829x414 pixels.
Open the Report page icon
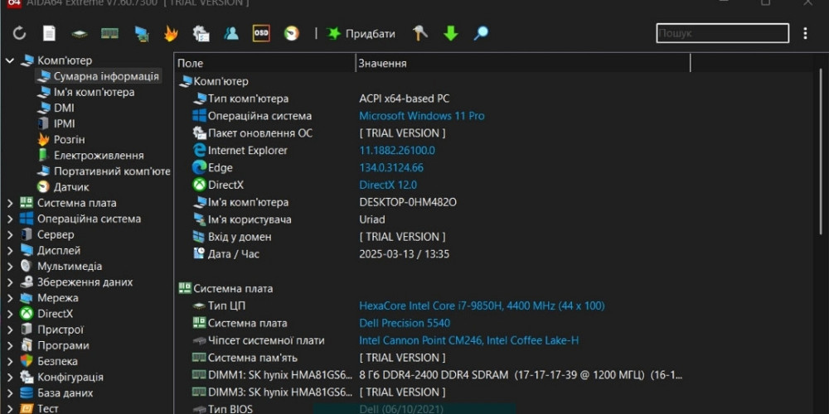pos(49,33)
